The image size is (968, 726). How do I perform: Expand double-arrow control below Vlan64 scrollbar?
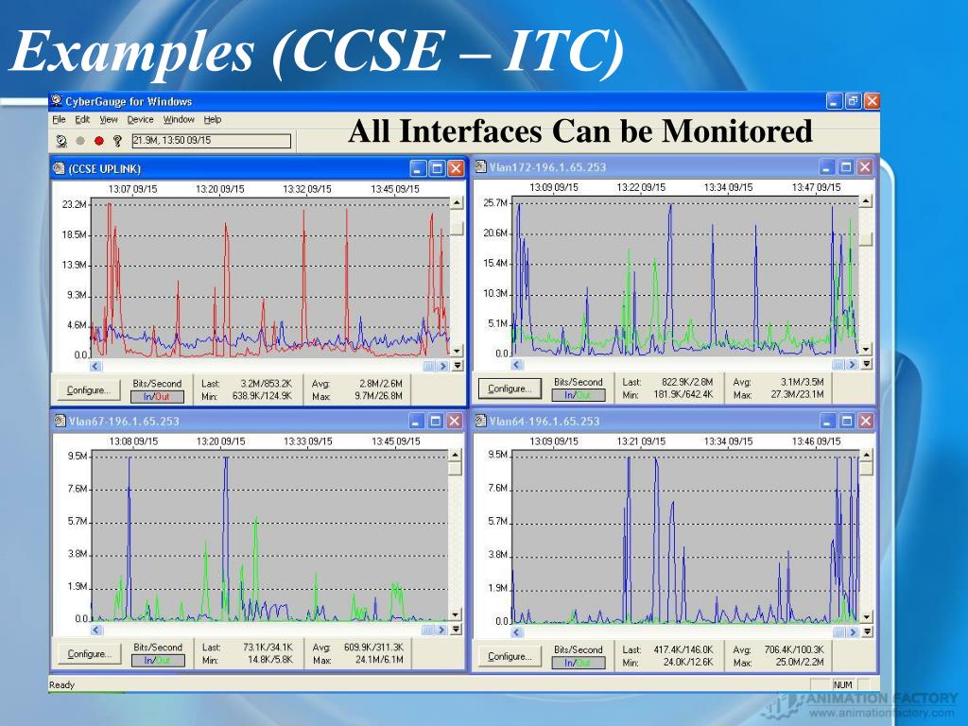pyautogui.click(x=867, y=632)
